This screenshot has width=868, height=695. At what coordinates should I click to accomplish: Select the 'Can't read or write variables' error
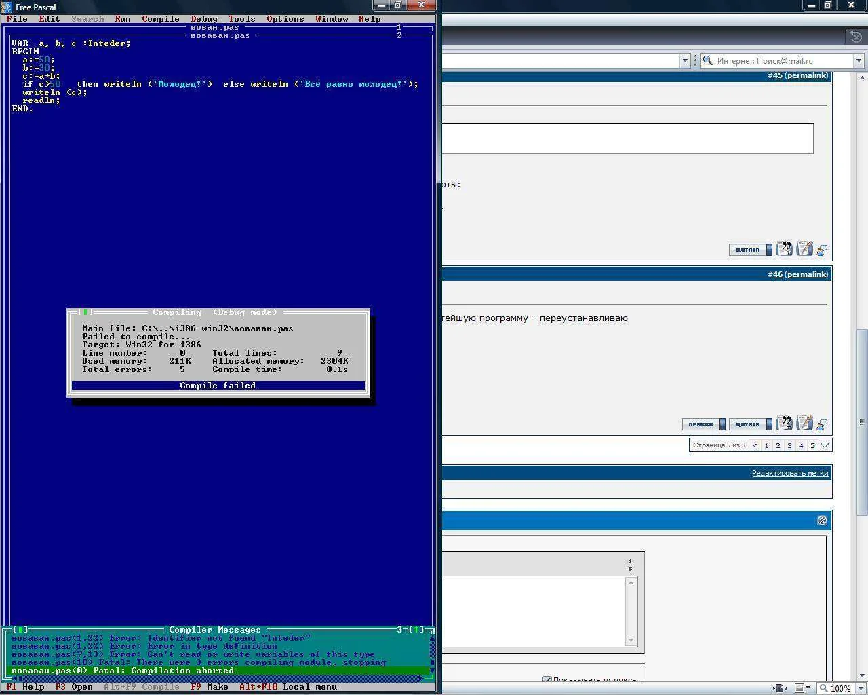tap(193, 654)
